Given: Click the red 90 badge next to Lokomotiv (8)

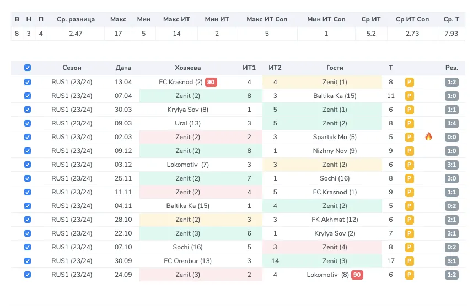Looking at the screenshot, I should click(357, 275).
